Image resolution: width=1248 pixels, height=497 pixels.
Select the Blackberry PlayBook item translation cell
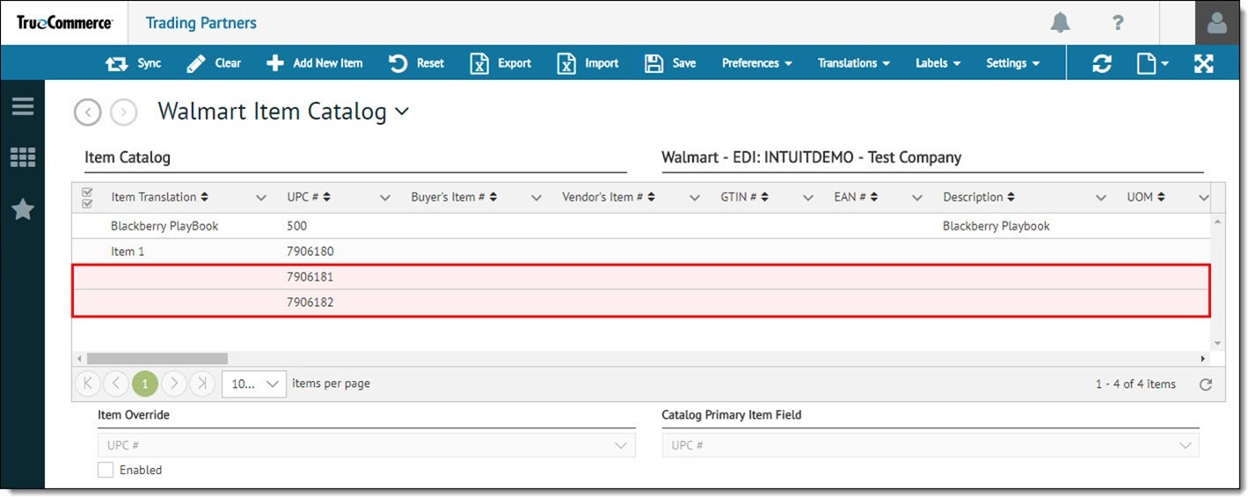(x=164, y=226)
